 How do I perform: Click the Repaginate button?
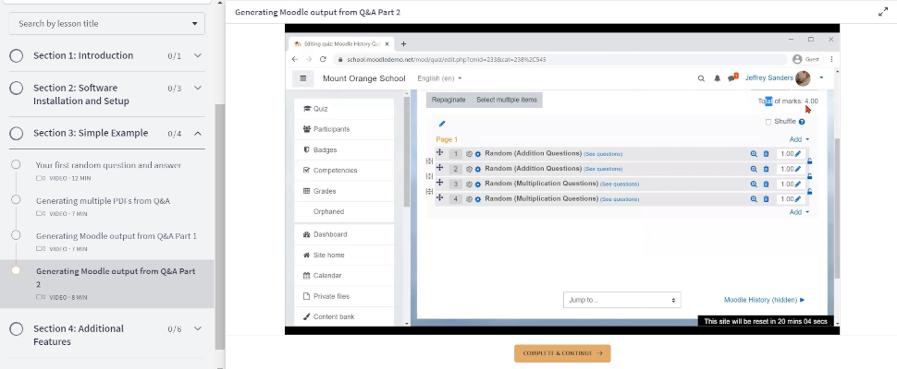pos(448,100)
